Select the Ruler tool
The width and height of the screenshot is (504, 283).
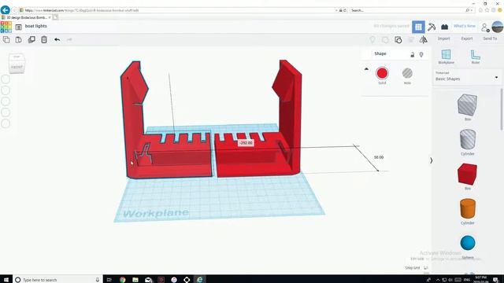pos(476,57)
